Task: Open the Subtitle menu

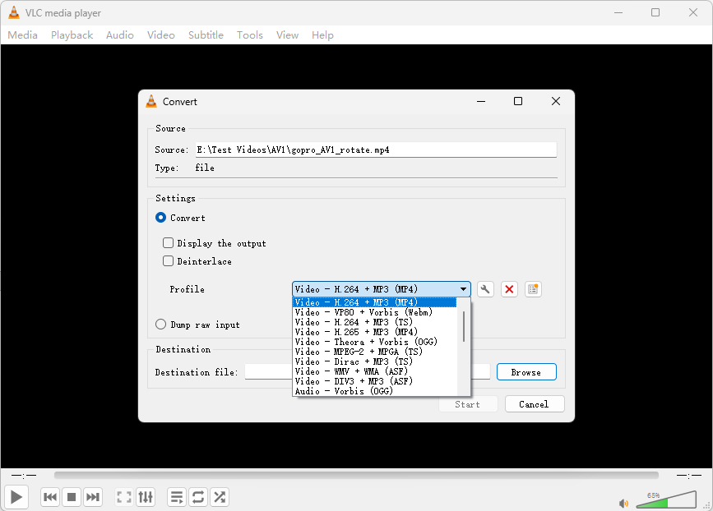Action: coord(206,35)
